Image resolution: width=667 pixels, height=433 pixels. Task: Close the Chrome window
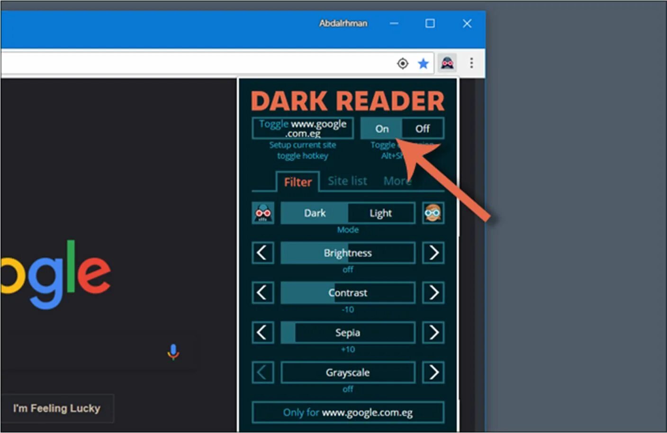coord(467,23)
